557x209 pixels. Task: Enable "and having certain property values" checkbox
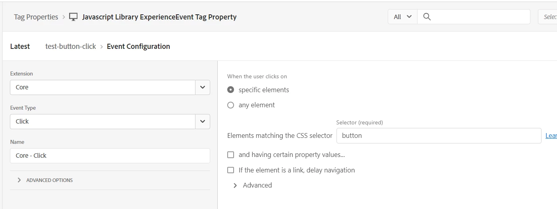click(230, 155)
